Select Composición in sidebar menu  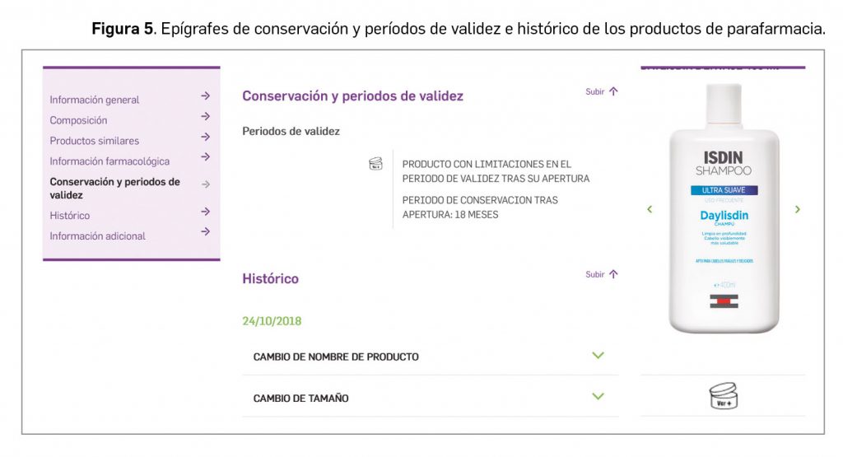[78, 120]
